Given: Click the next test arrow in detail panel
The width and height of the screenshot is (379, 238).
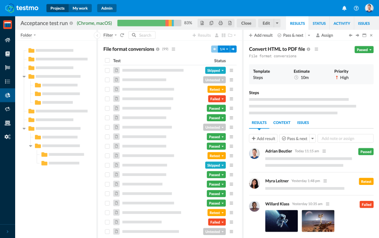Looking at the screenshot, I should (x=357, y=35).
